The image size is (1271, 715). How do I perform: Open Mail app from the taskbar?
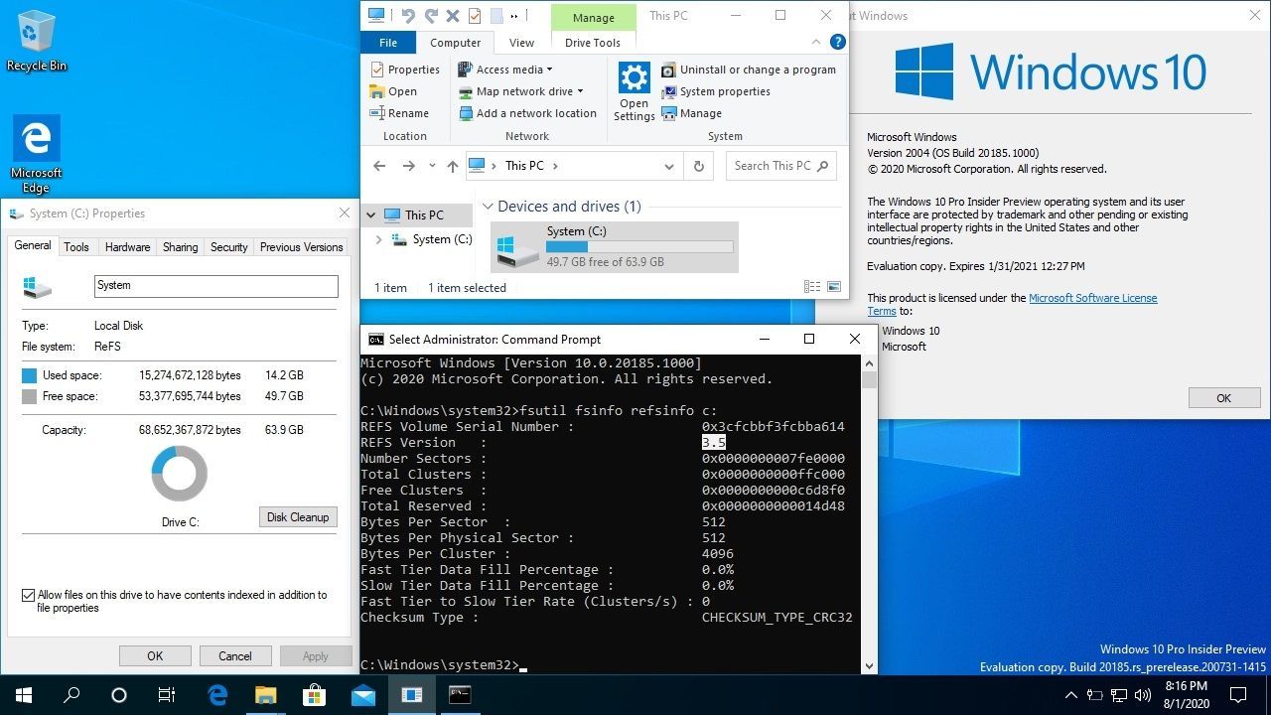point(362,695)
